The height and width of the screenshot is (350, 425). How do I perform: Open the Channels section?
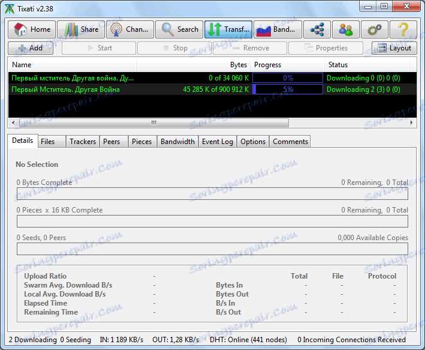point(130,29)
